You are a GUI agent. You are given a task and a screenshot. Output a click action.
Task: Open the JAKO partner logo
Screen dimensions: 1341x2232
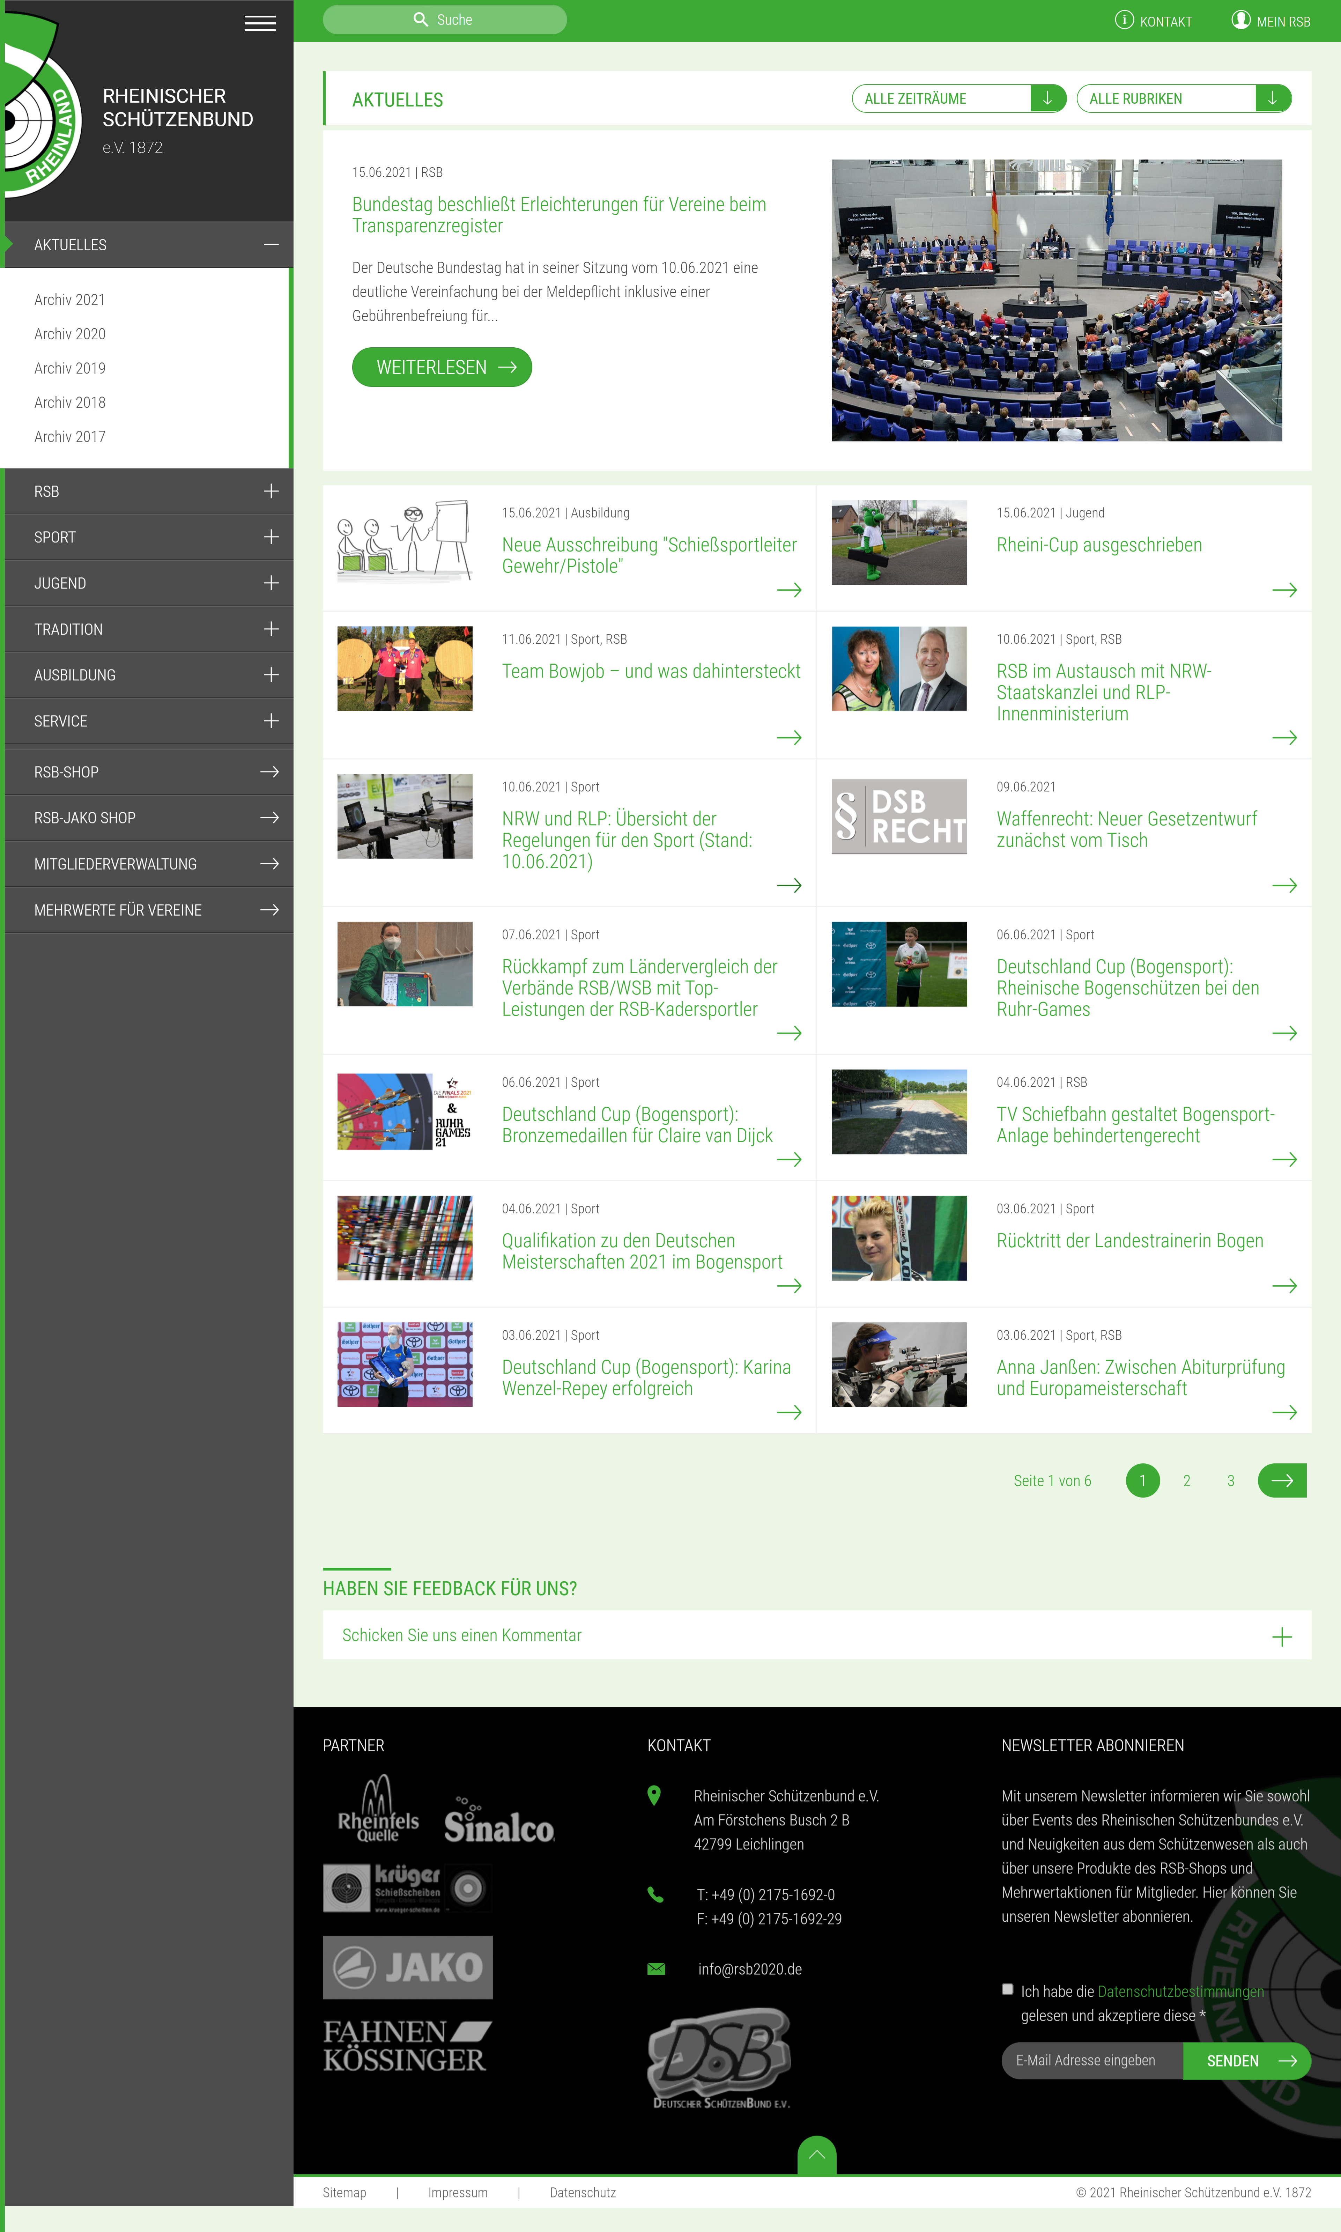tap(408, 1967)
